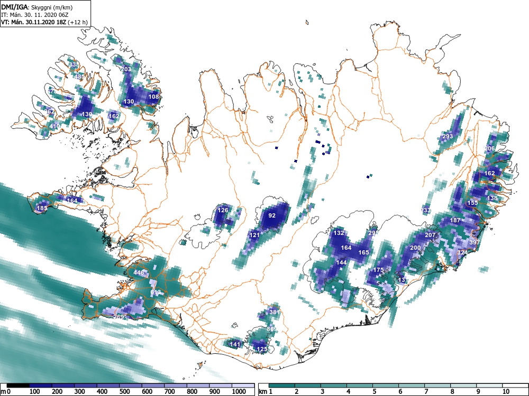529x396 pixels.
Task: Click the black swatch in the meter legend
Action: point(18,385)
